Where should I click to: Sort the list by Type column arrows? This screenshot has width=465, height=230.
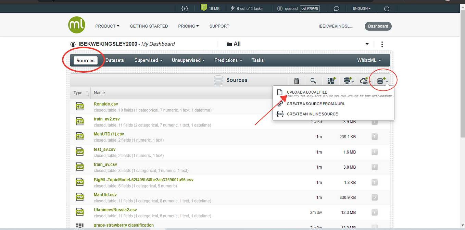pos(87,93)
